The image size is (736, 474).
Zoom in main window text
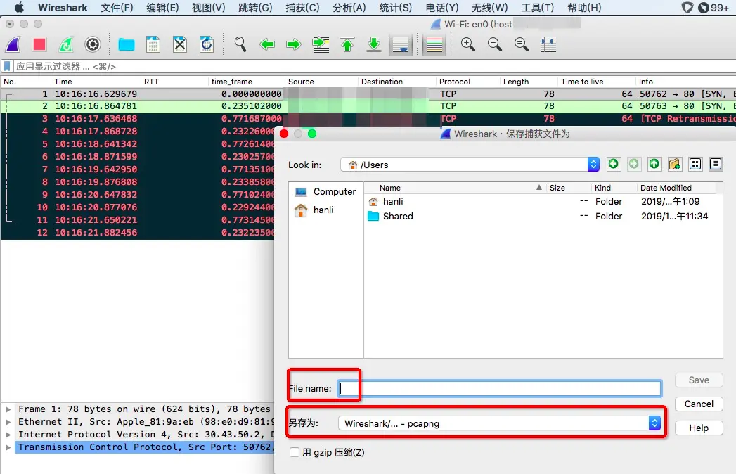[468, 44]
